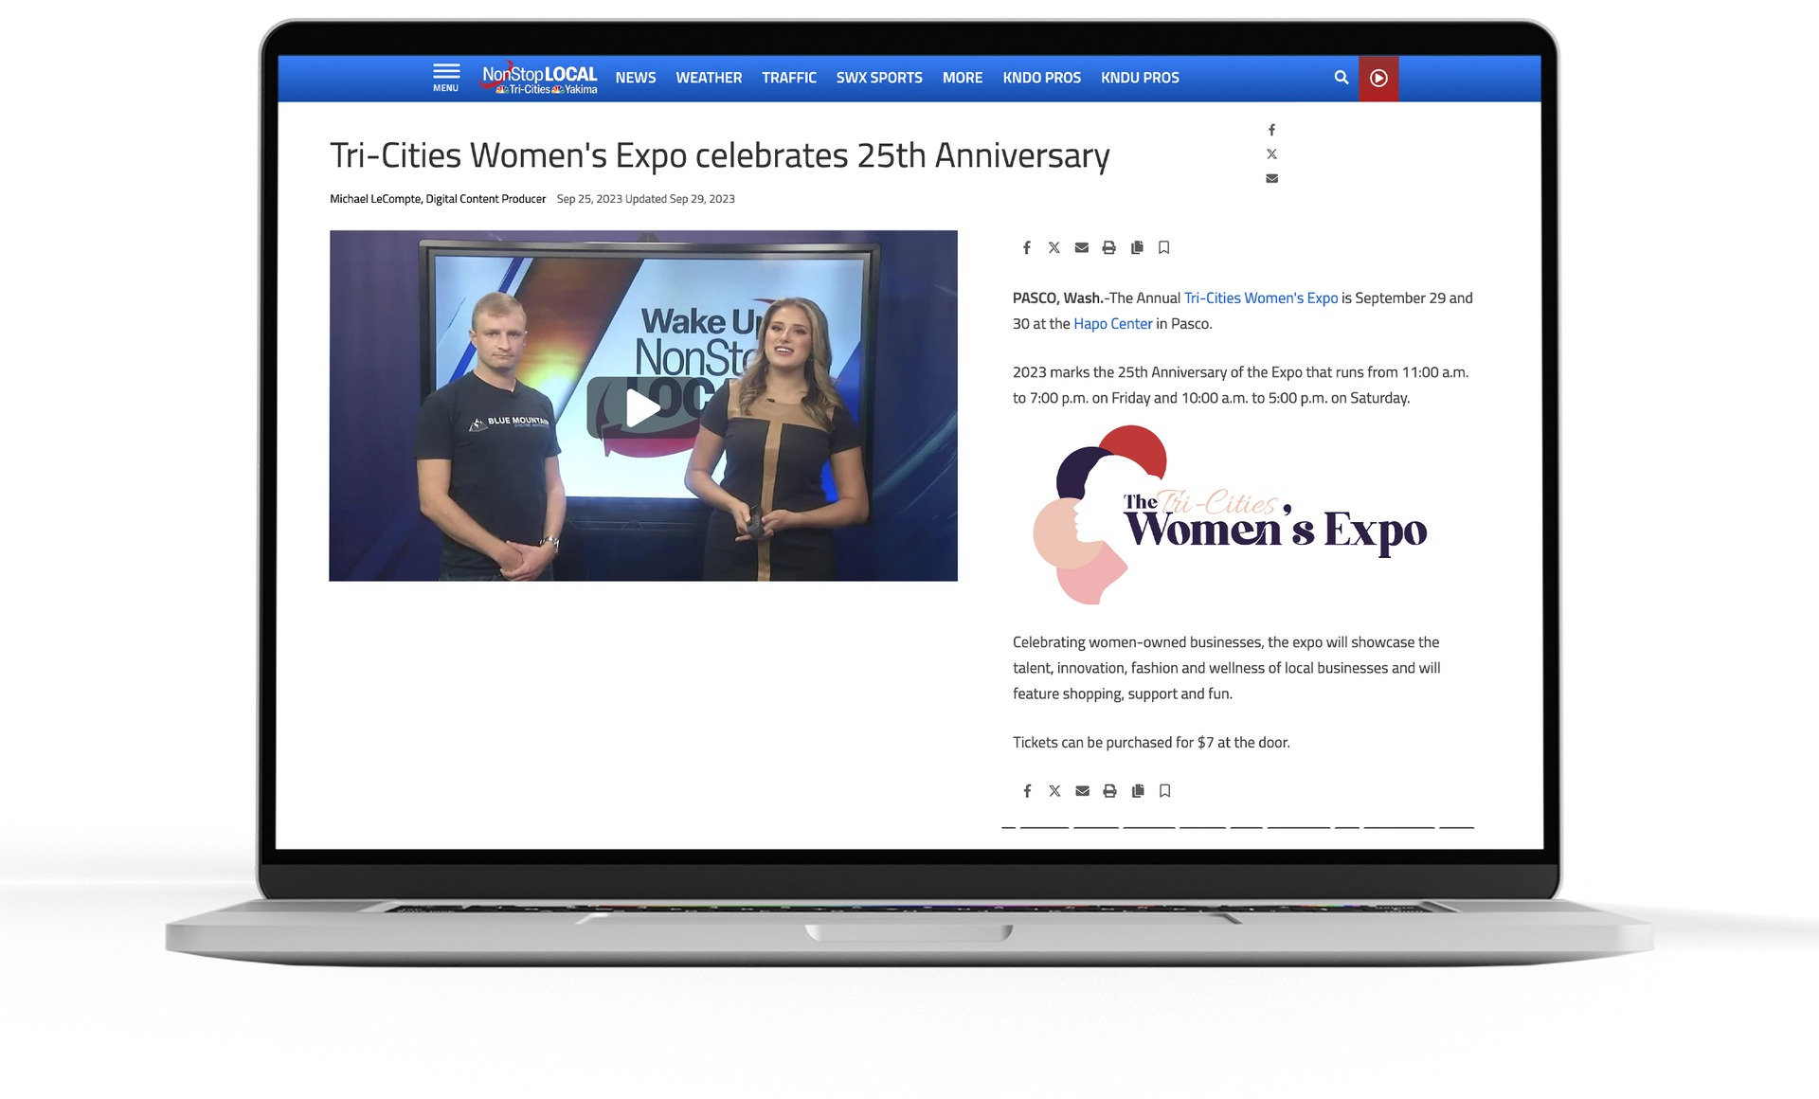Screen dimensions: 1819x1099
Task: Click the 'Sep 25, 2023' publish date
Action: tap(589, 199)
